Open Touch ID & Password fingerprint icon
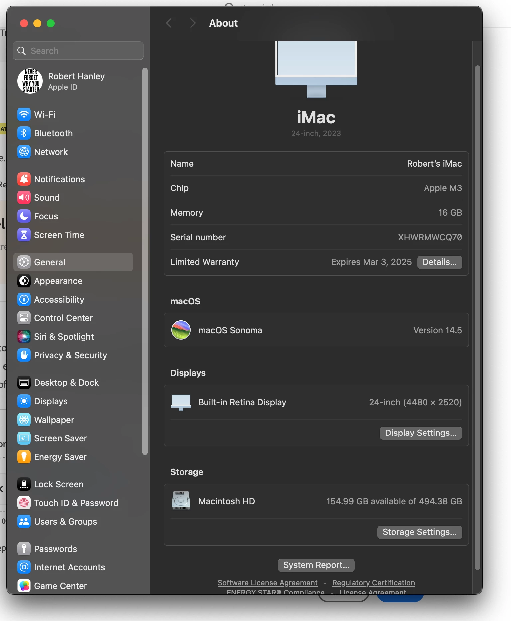 (x=24, y=503)
